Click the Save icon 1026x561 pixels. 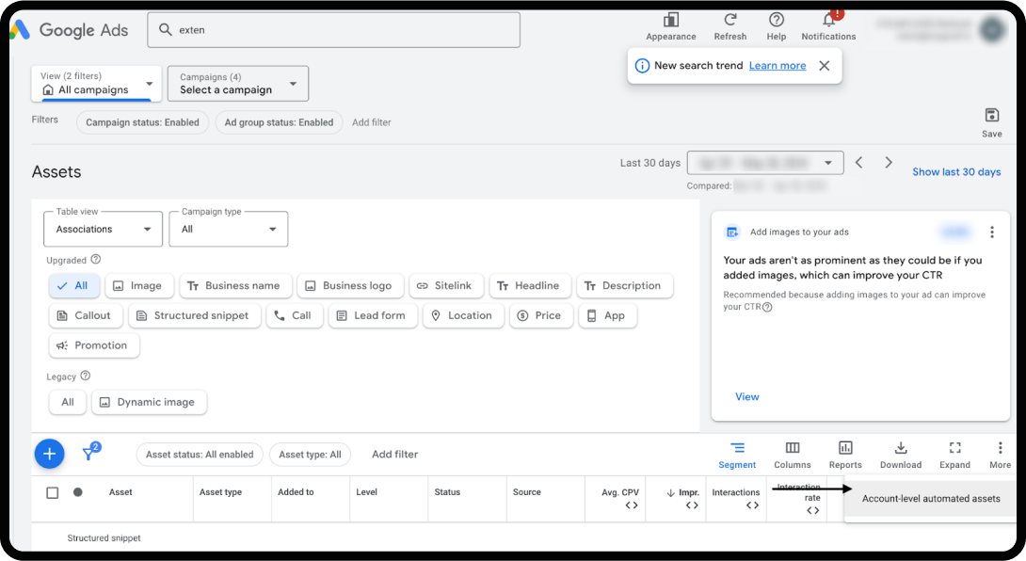point(992,116)
